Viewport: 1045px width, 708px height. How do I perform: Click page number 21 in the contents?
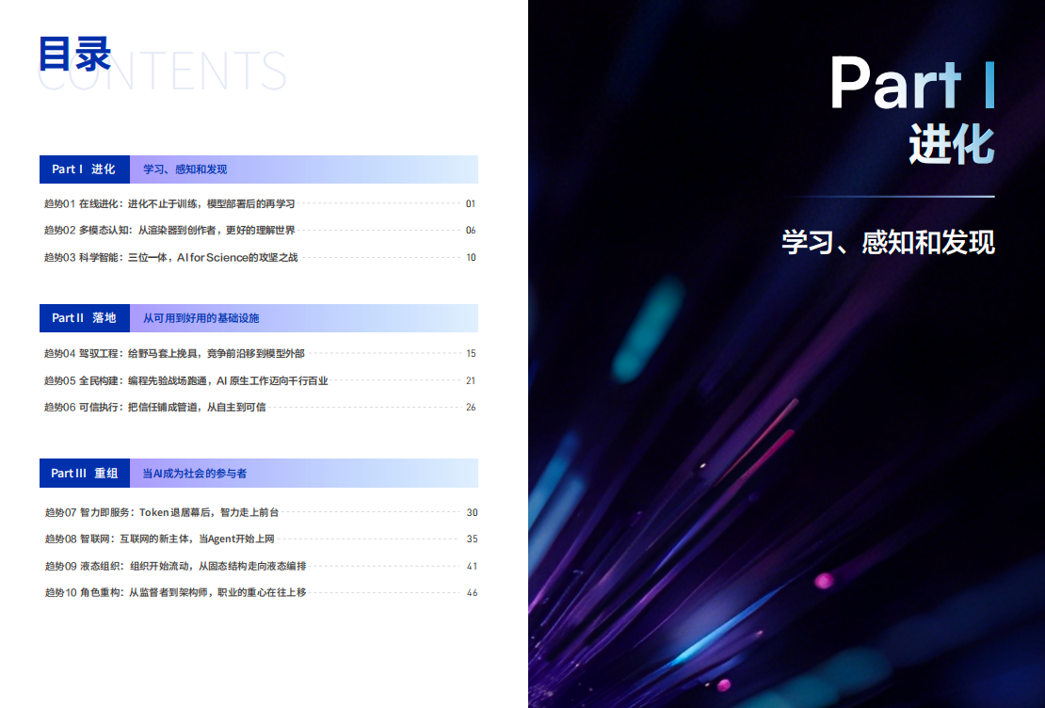[471, 380]
